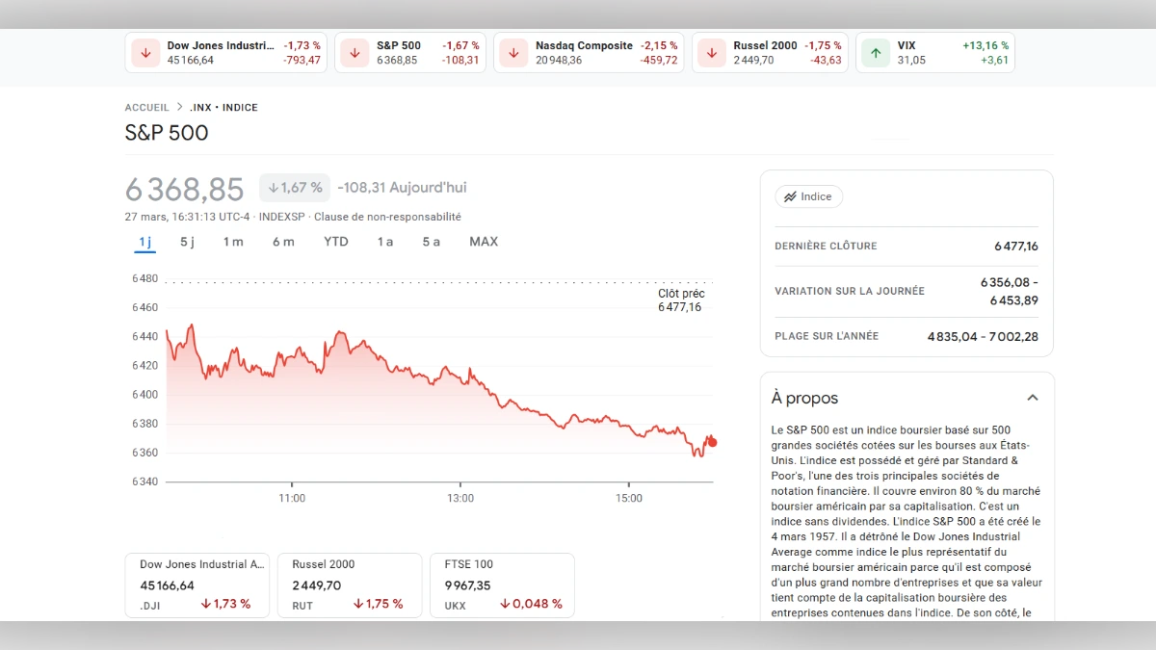The height and width of the screenshot is (650, 1156).
Task: Collapse the À propos section
Action: [x=1032, y=397]
